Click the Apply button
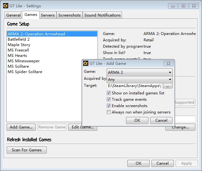 coord(186,163)
